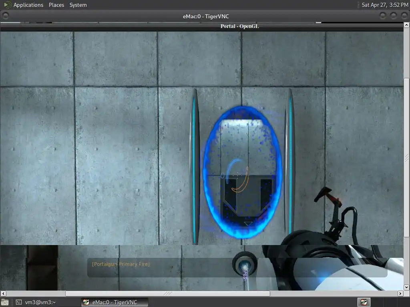The height and width of the screenshot is (307, 410).
Task: Click the blue portal on the wall
Action: (x=242, y=172)
